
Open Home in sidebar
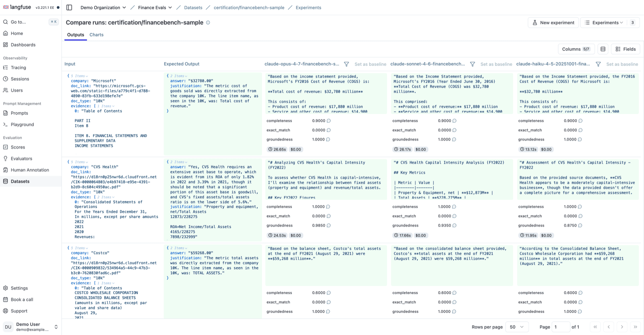(x=17, y=33)
